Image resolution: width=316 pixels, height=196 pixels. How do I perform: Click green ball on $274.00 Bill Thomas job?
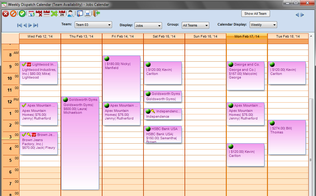[x=272, y=123]
